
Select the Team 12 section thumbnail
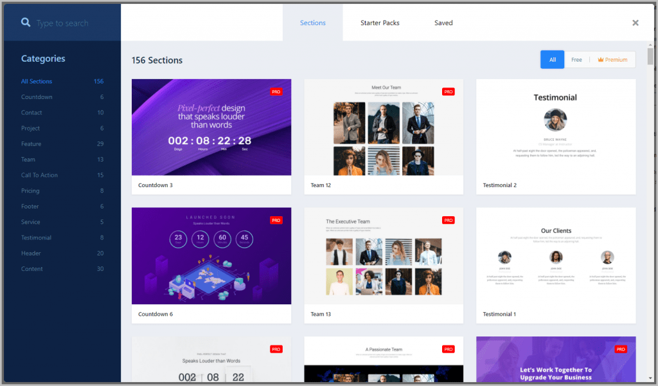pyautogui.click(x=384, y=127)
